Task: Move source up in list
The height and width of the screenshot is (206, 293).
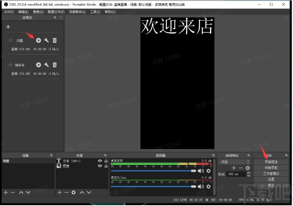Action: point(82,192)
